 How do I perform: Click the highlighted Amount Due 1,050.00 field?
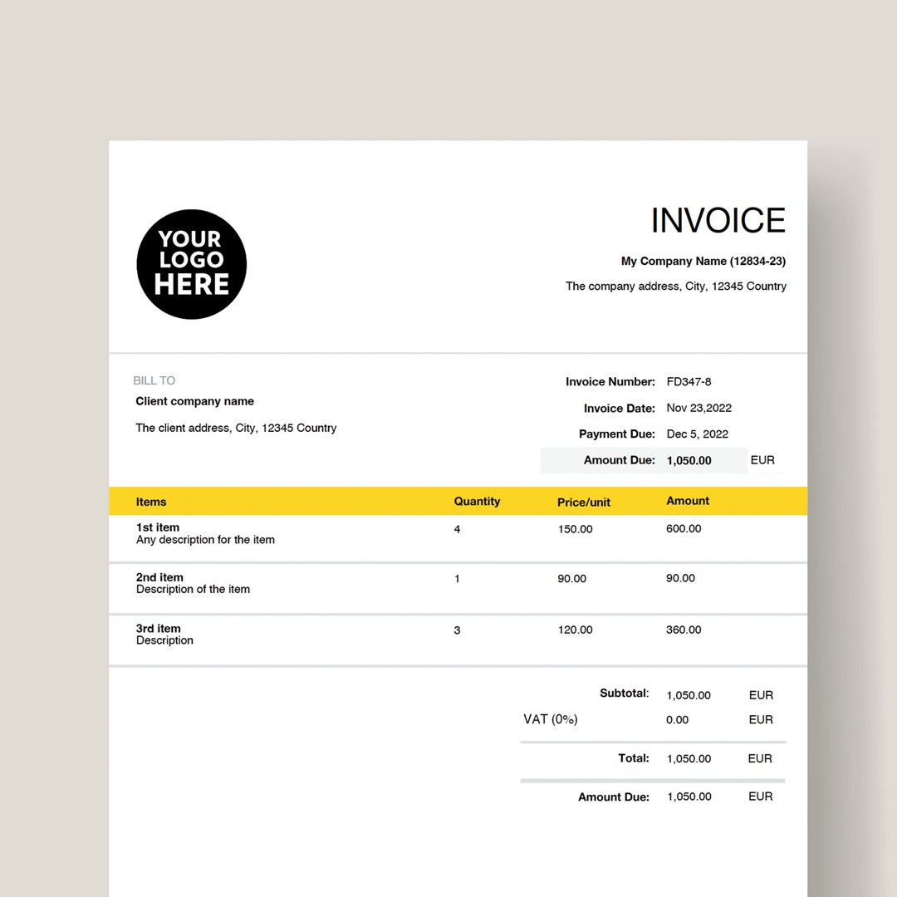tap(689, 460)
